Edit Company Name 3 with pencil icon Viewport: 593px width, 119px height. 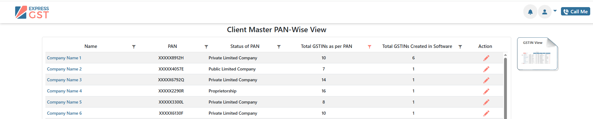coord(486,80)
